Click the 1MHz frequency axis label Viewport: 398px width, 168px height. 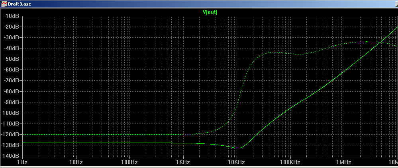344,162
